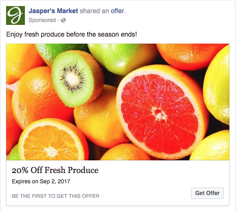This screenshot has height=211, width=236.
Task: Click the Sponsored label
Action: coord(42,20)
